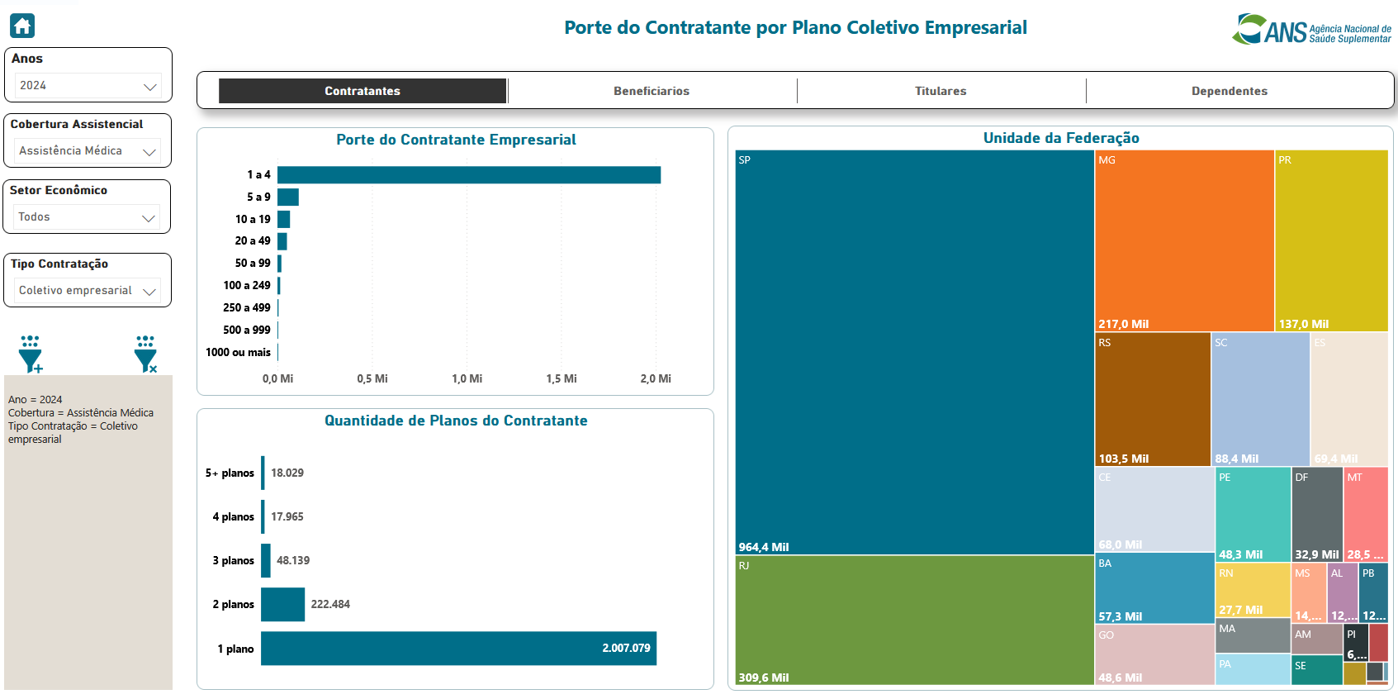Switch to the Titulares tab

[941, 91]
